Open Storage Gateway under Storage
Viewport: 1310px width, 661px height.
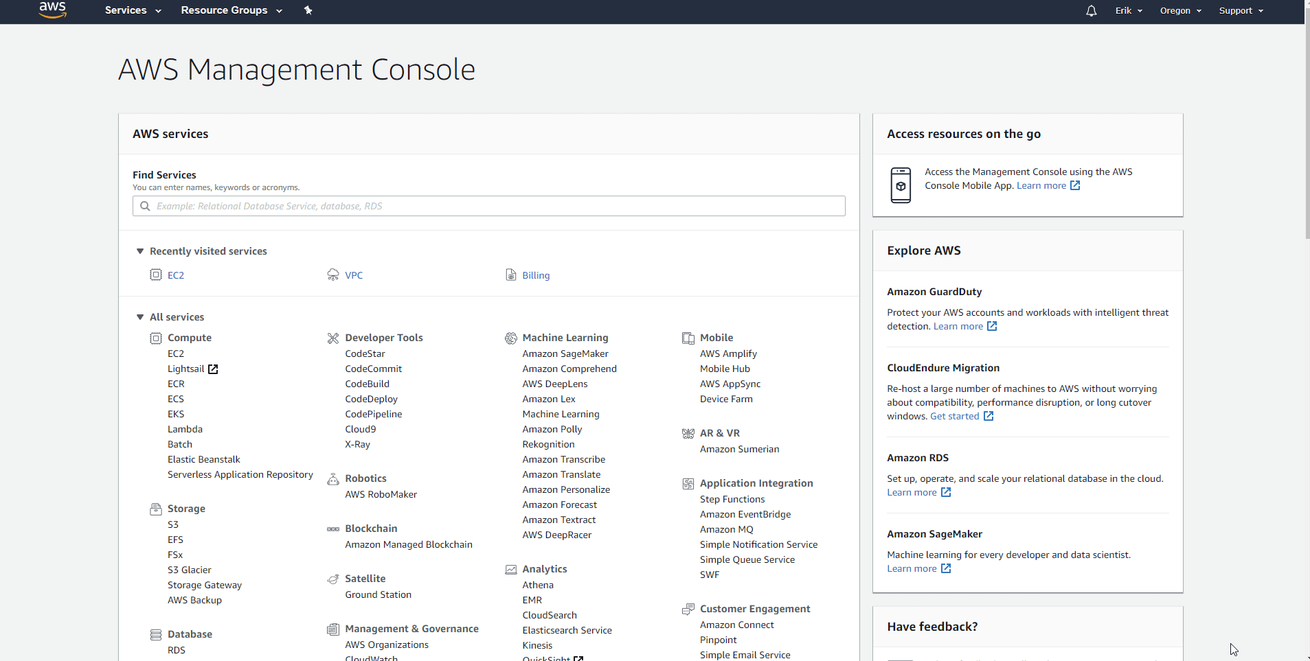pyautogui.click(x=205, y=585)
